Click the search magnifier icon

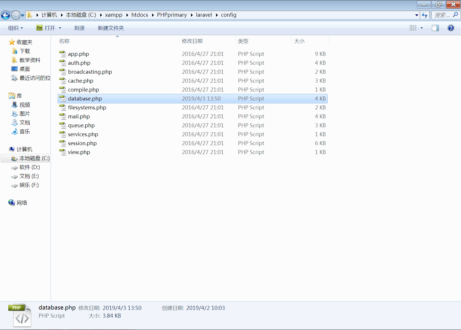click(x=456, y=15)
